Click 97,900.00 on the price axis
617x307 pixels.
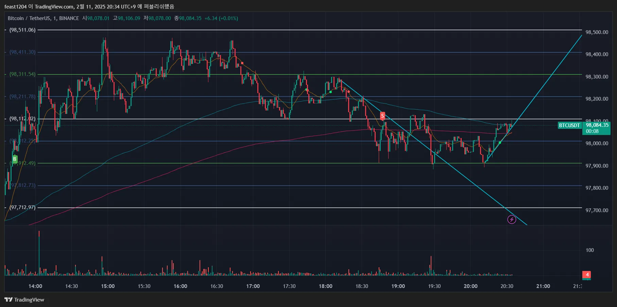(x=597, y=166)
